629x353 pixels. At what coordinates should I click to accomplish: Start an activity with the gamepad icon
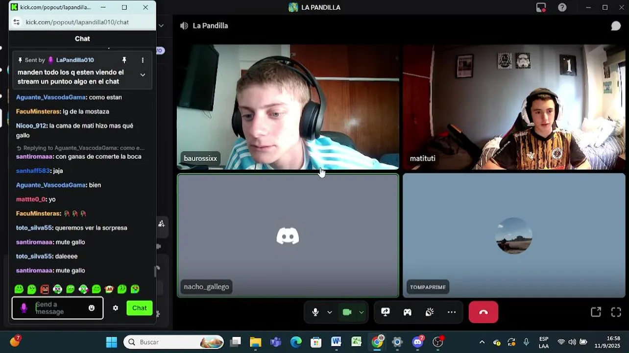pos(408,312)
